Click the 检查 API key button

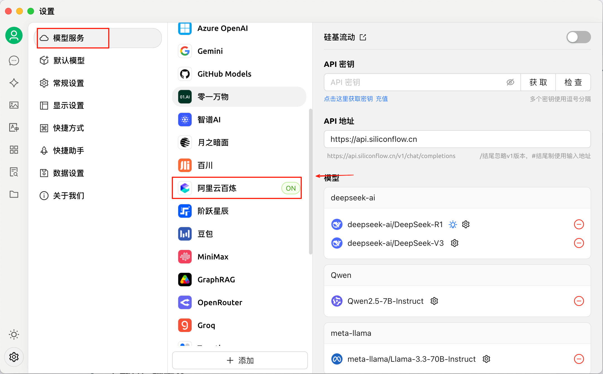[x=573, y=82]
